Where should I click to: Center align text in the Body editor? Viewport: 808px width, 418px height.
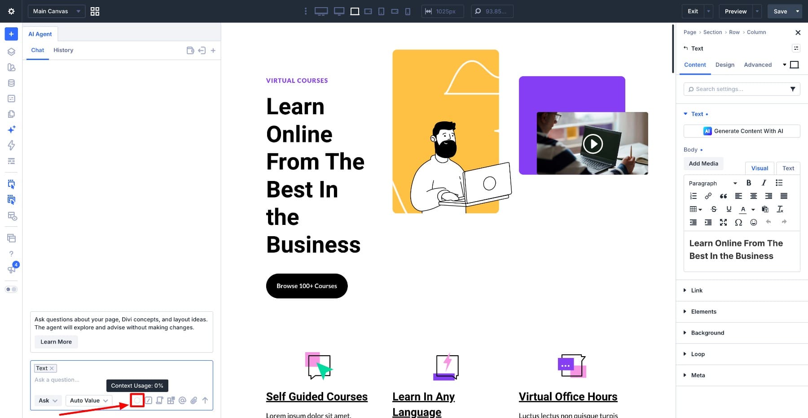click(x=754, y=196)
